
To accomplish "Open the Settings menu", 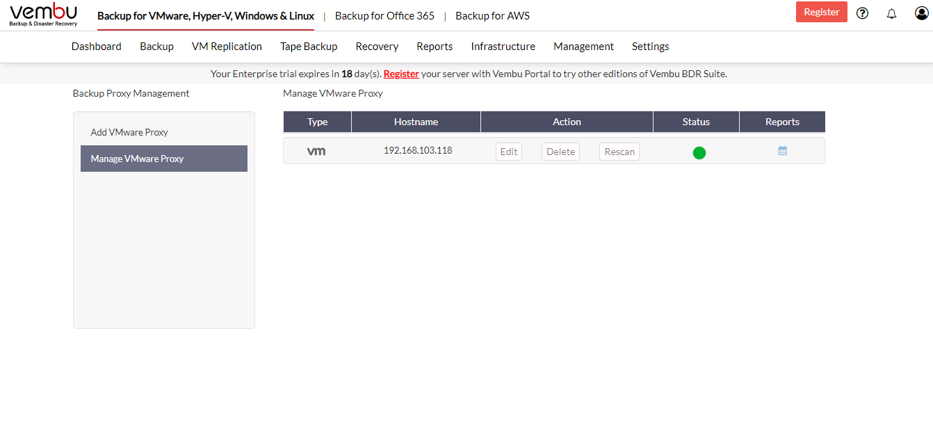I will coord(651,47).
